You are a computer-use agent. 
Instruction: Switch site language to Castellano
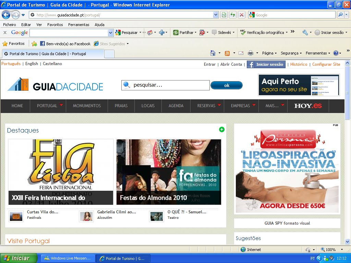coord(52,63)
